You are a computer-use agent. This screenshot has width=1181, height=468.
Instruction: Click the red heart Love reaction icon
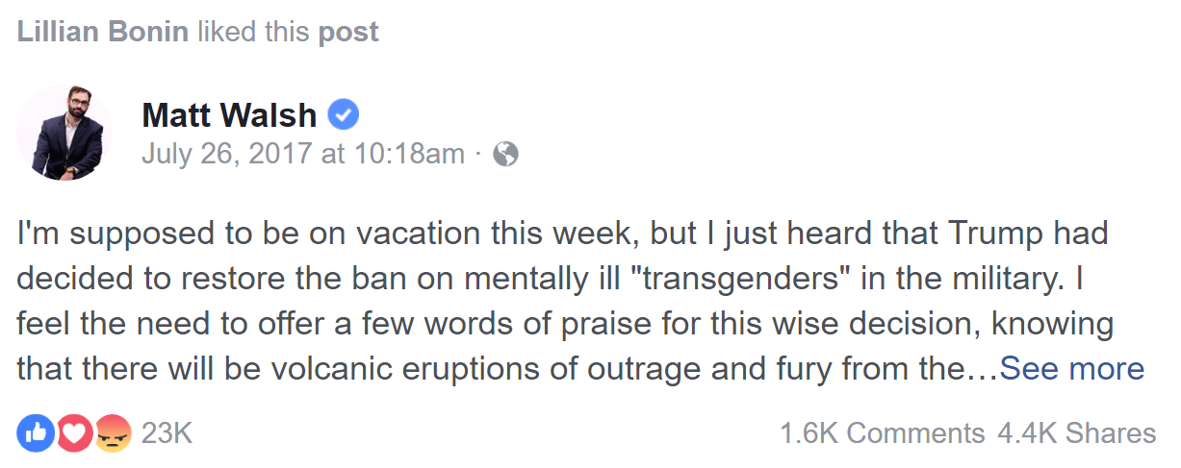(x=74, y=433)
